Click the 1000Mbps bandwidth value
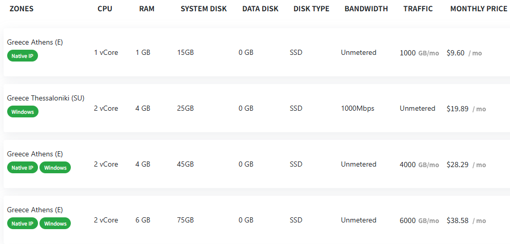This screenshot has width=510, height=244. click(358, 109)
